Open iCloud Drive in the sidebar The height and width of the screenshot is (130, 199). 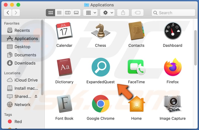[x=21, y=80]
